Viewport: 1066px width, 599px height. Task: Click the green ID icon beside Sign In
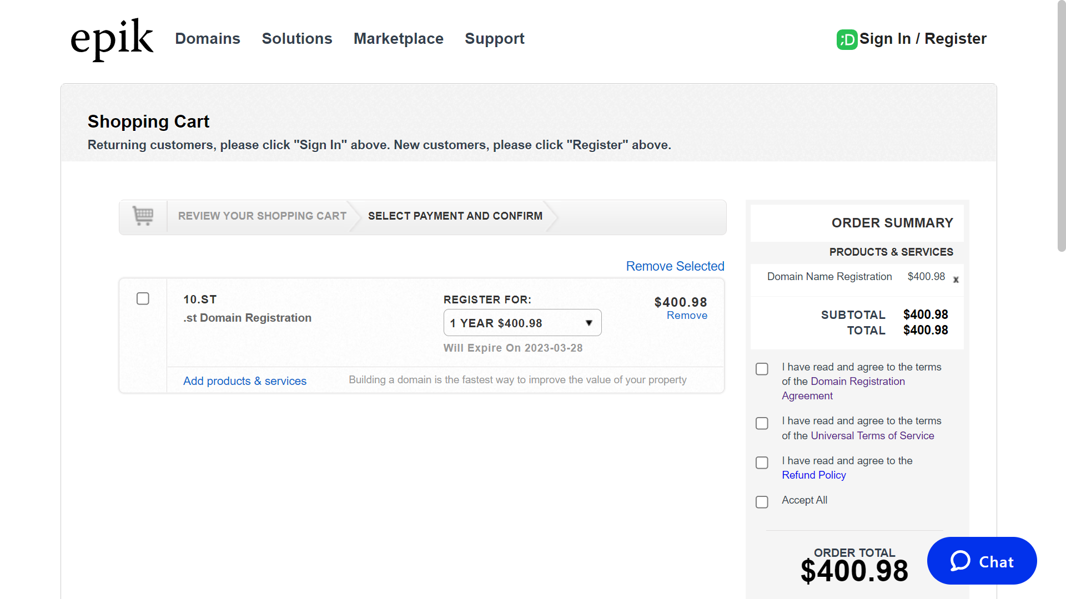(847, 39)
